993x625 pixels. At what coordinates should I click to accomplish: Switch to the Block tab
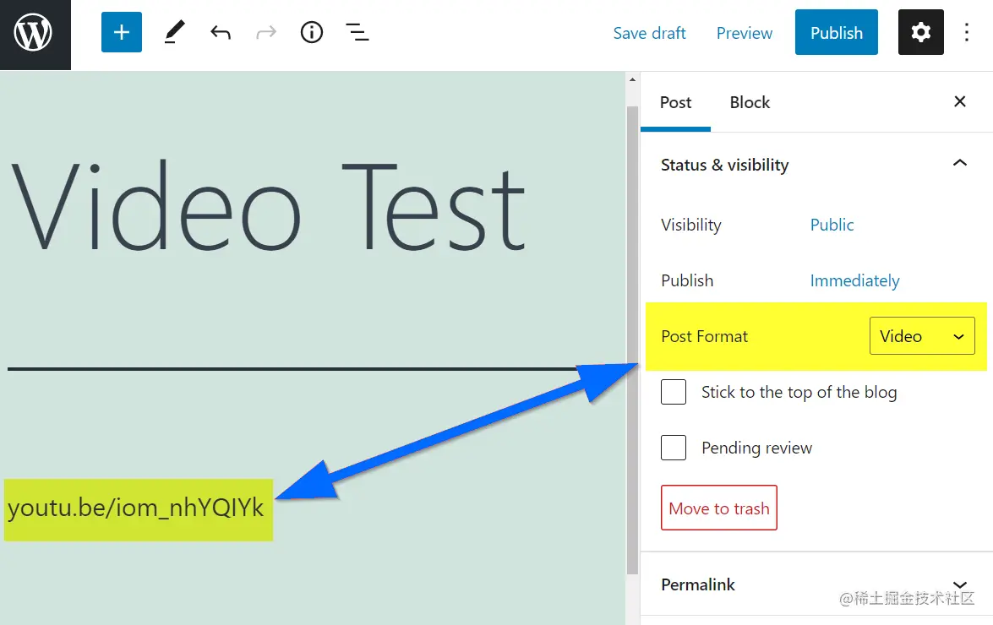749,102
